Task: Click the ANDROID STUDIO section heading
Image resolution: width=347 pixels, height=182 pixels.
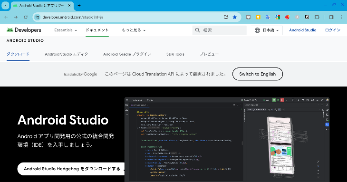Action: (x=25, y=40)
